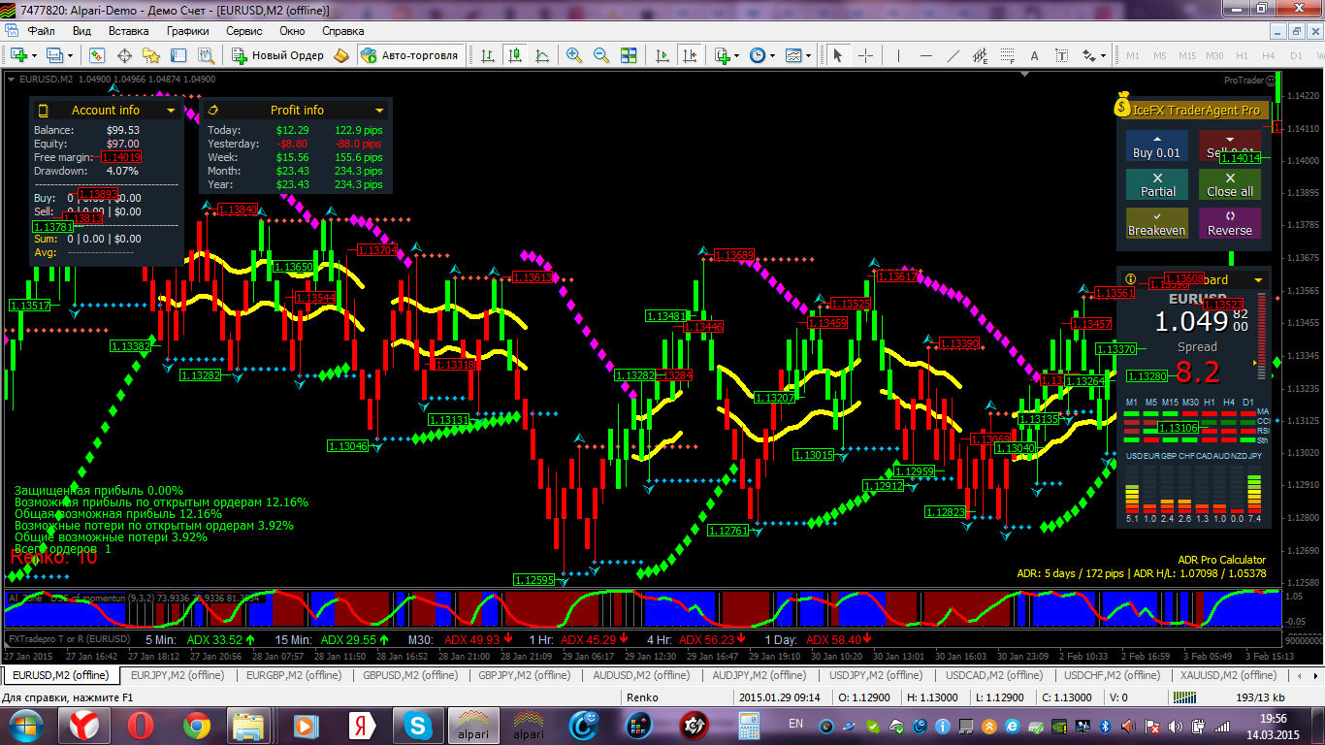
Task: Collapse the Dashboard panel arrow
Action: 1259,280
